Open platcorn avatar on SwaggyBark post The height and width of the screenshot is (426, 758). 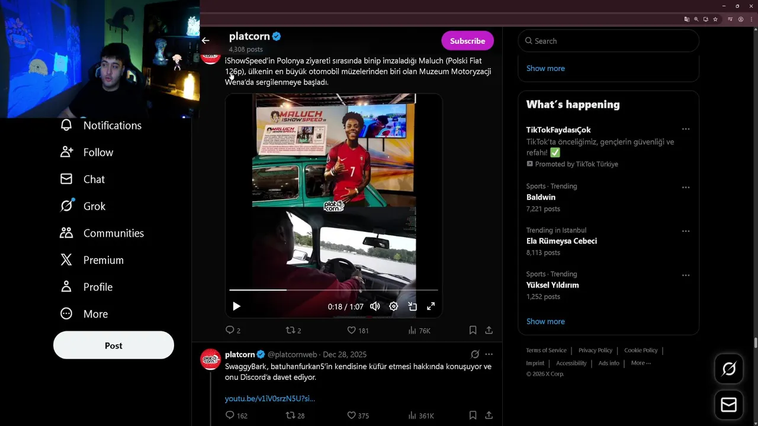click(x=211, y=359)
